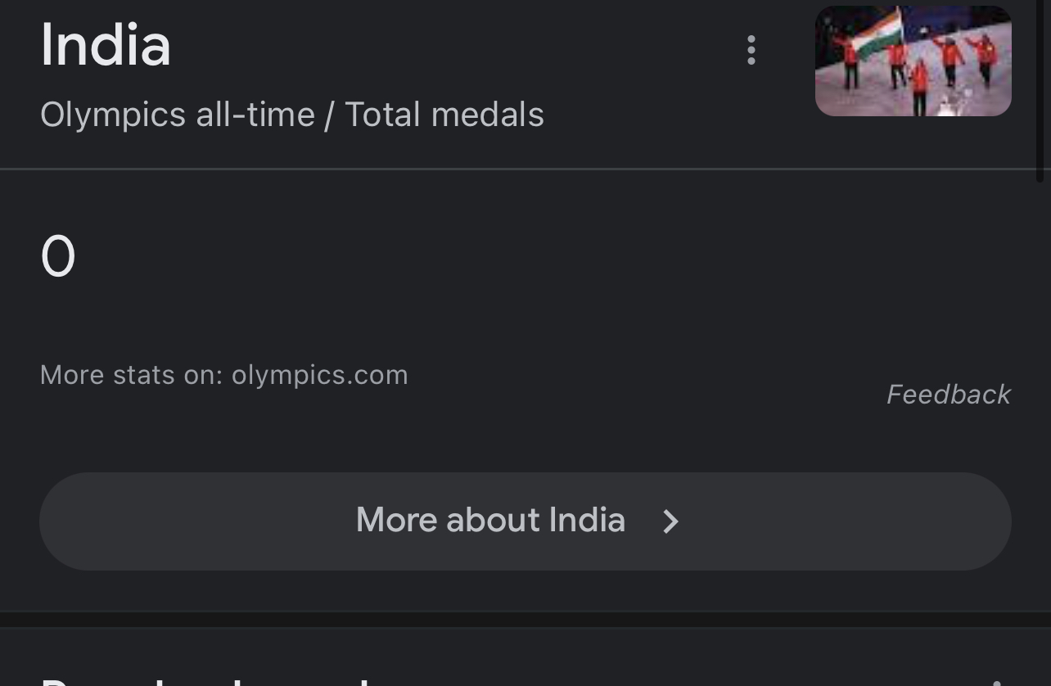Click the slash separator in Olympics subtitle
The image size is (1051, 686).
tap(329, 115)
